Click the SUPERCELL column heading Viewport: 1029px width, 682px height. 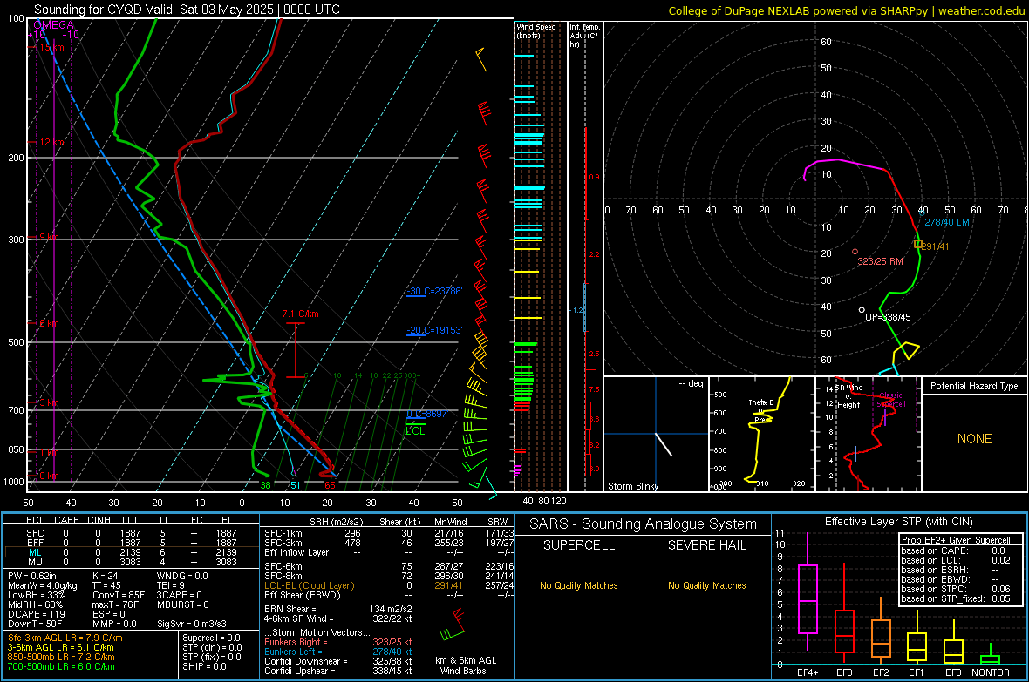579,545
